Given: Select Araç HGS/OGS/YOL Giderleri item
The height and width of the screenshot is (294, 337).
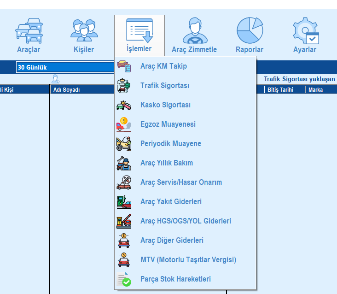Looking at the screenshot, I should (186, 221).
